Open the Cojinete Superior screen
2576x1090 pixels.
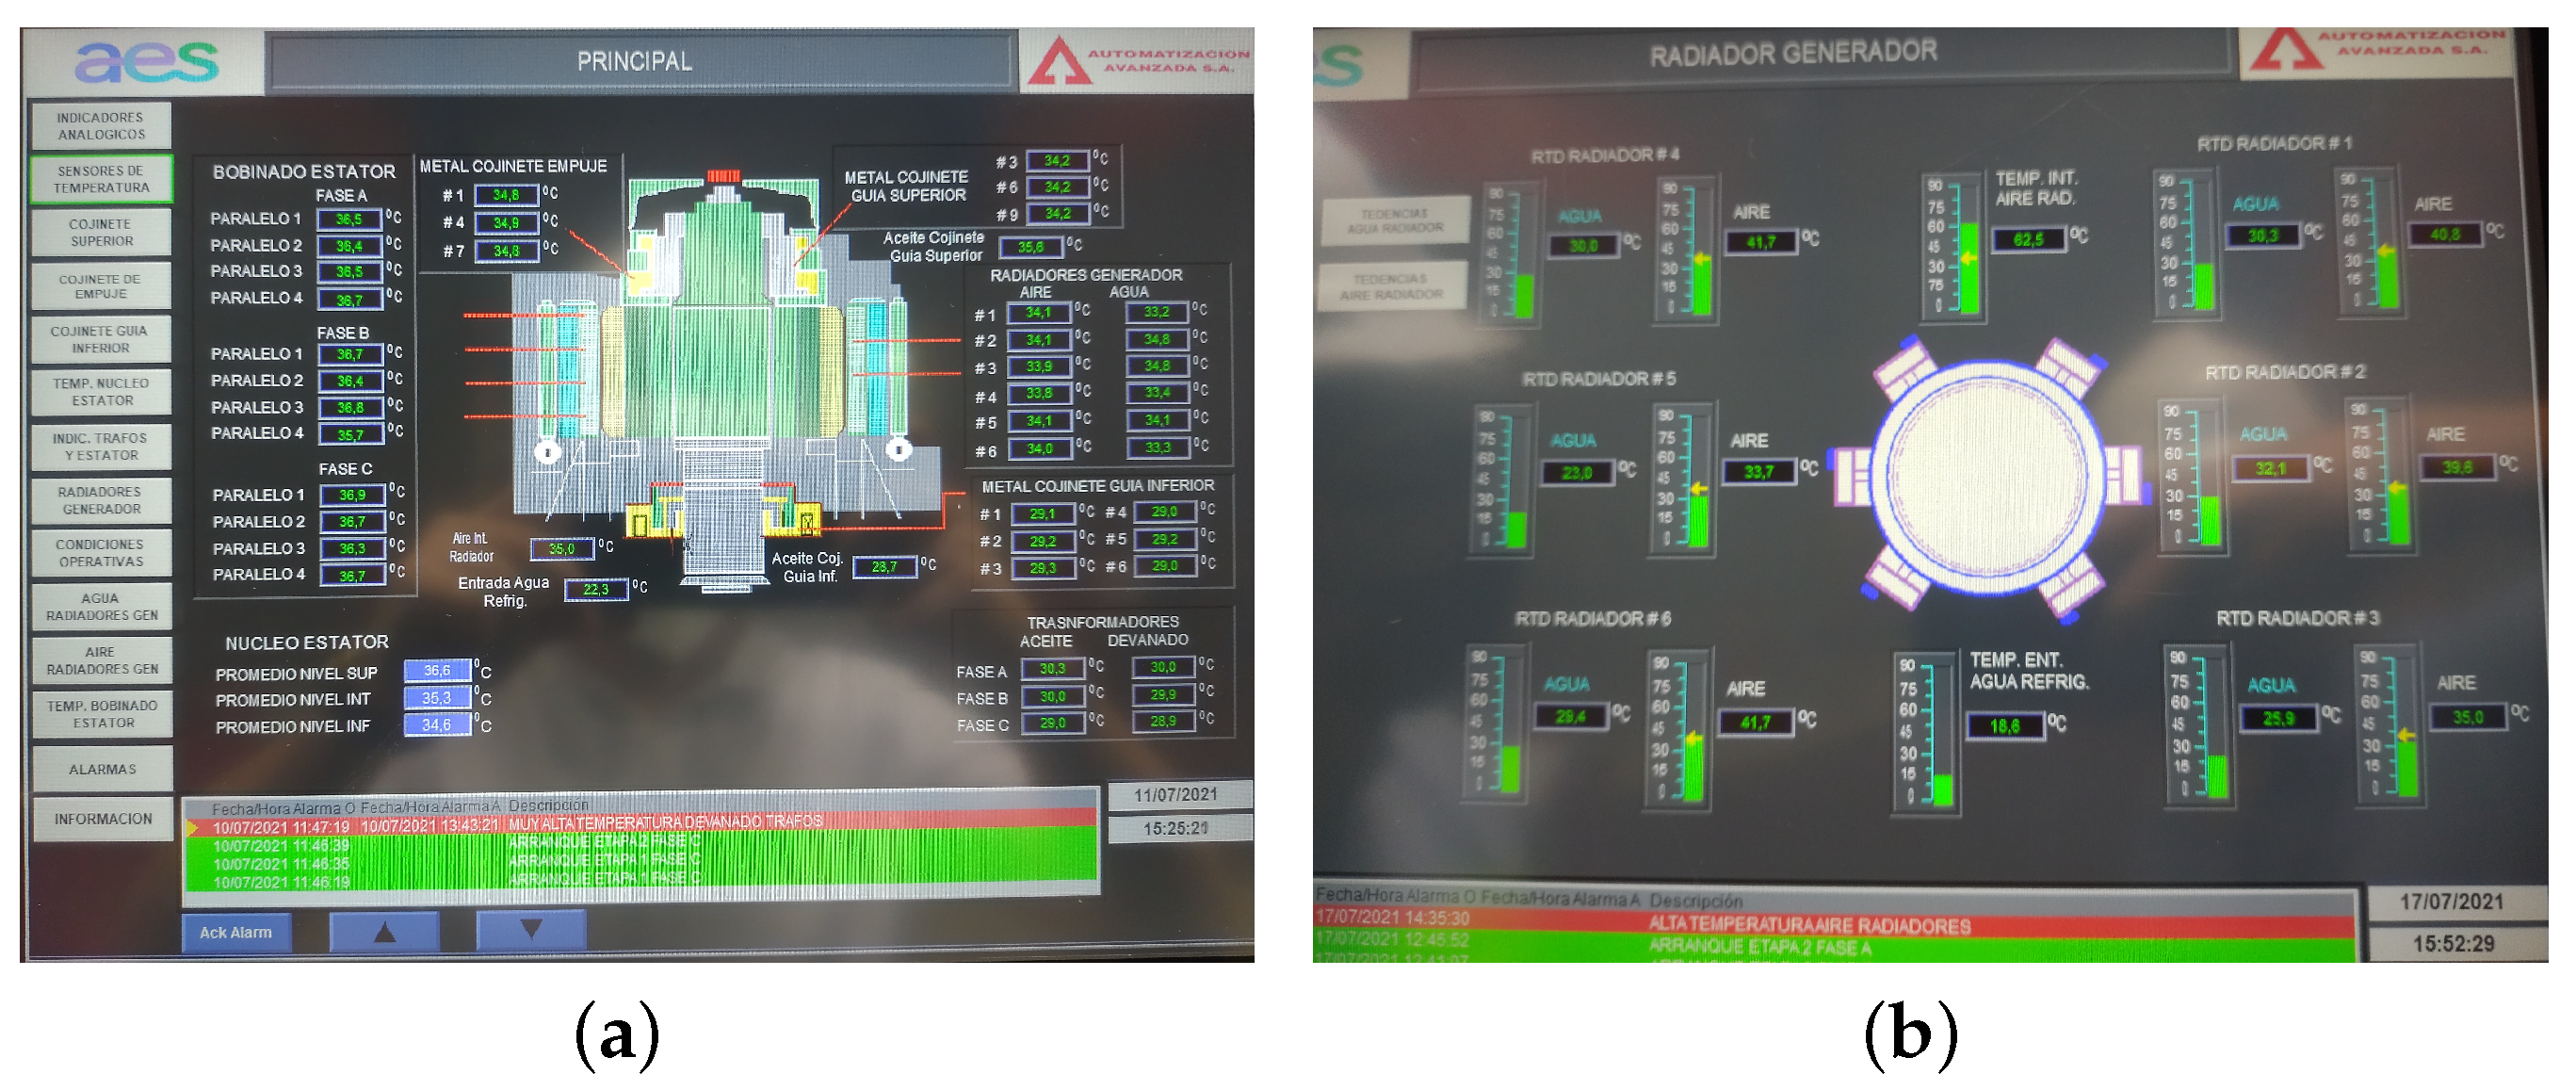(101, 232)
